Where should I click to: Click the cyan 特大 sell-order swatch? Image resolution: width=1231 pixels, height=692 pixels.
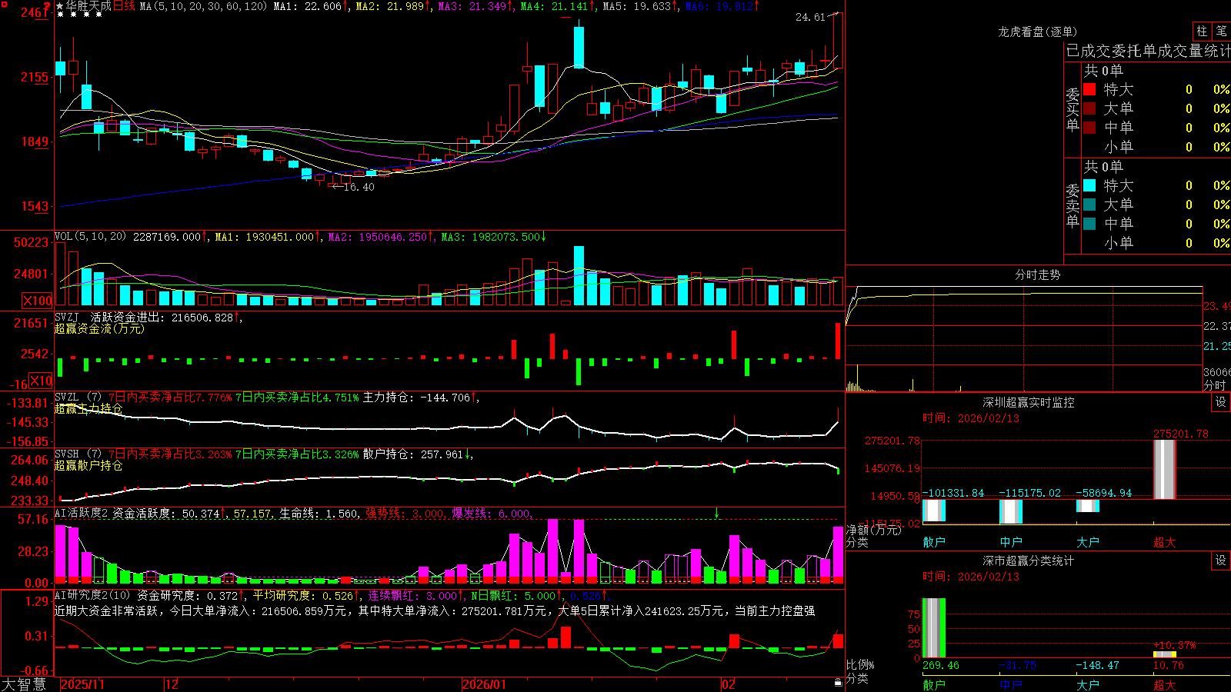tap(1089, 185)
